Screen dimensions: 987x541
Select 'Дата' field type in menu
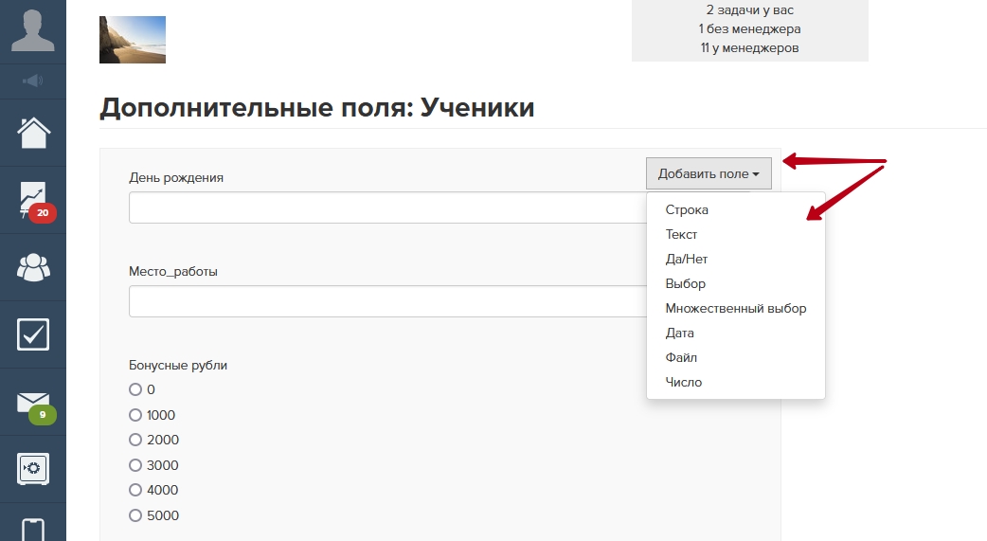[x=679, y=333]
